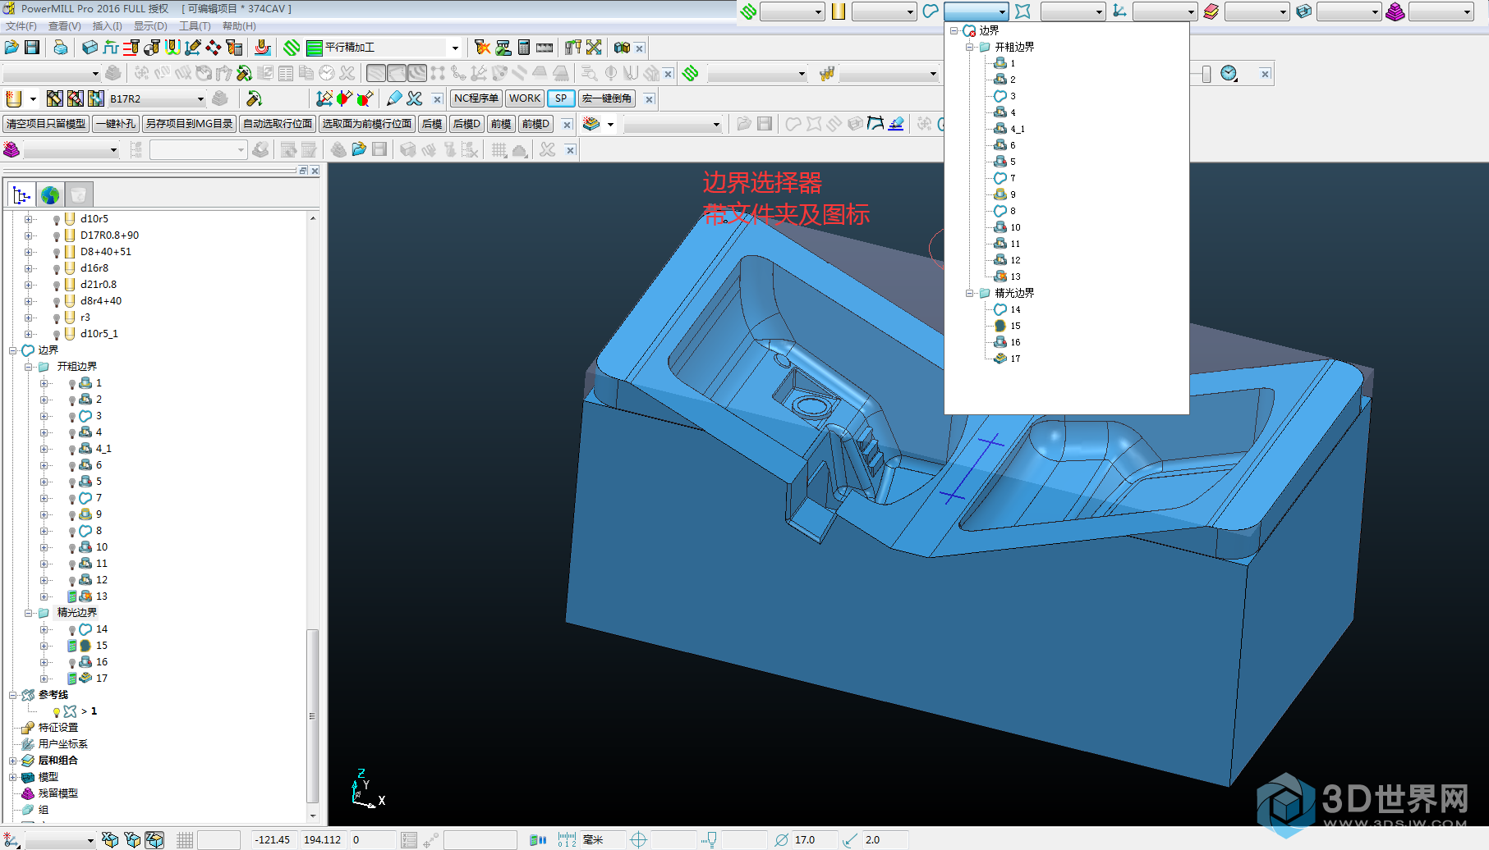Click the toolpath strategies green icon
The width and height of the screenshot is (1489, 850).
292,48
